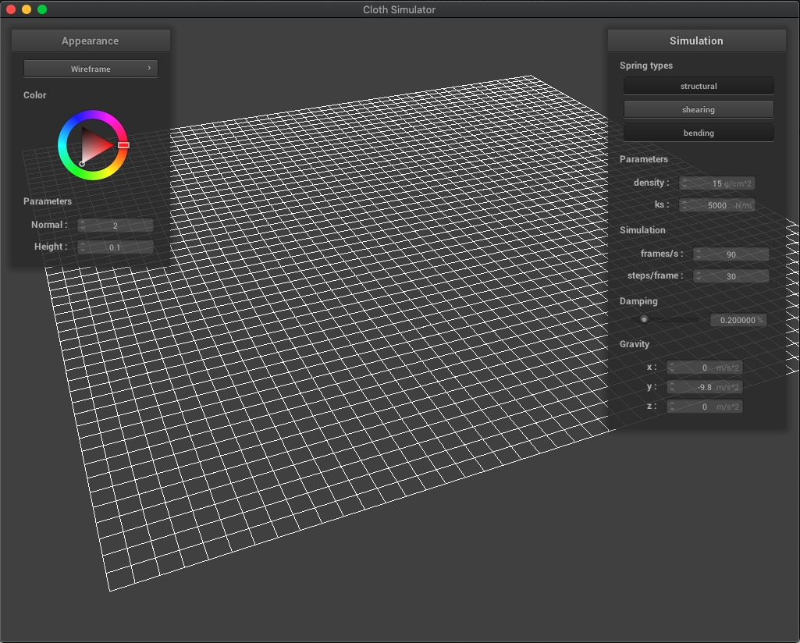Toggle the shearing spring type
This screenshot has width=800, height=643.
point(698,109)
